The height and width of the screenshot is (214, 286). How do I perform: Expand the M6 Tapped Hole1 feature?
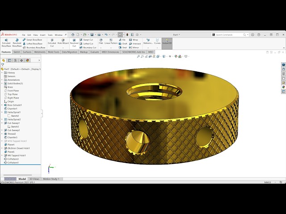[x=2, y=156]
